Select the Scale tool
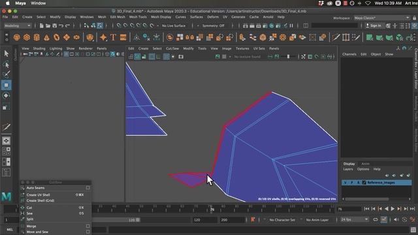Image resolution: width=418 pixels, height=235 pixels. click(x=7, y=106)
